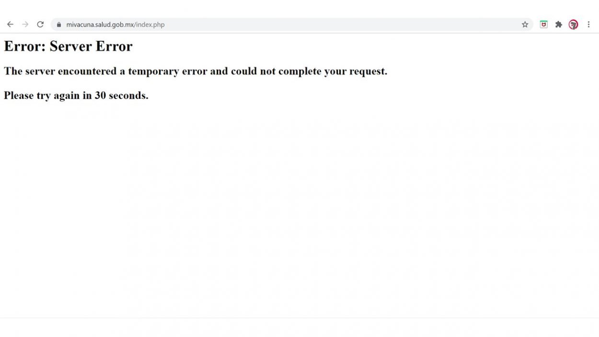Go back to the previous page
This screenshot has height=337, width=599.
tap(10, 24)
